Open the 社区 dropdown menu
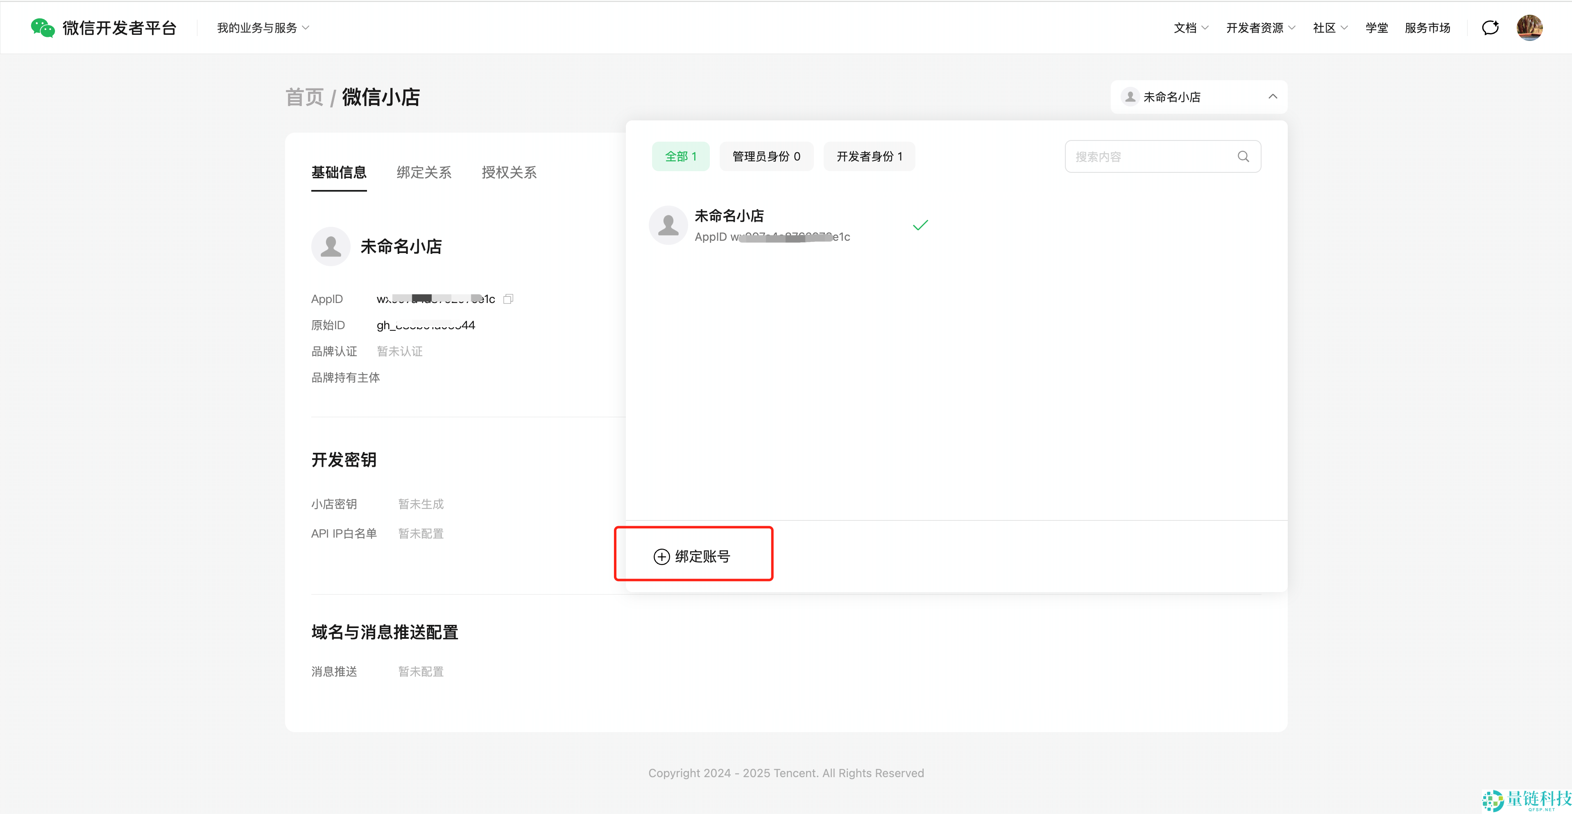 (x=1330, y=28)
